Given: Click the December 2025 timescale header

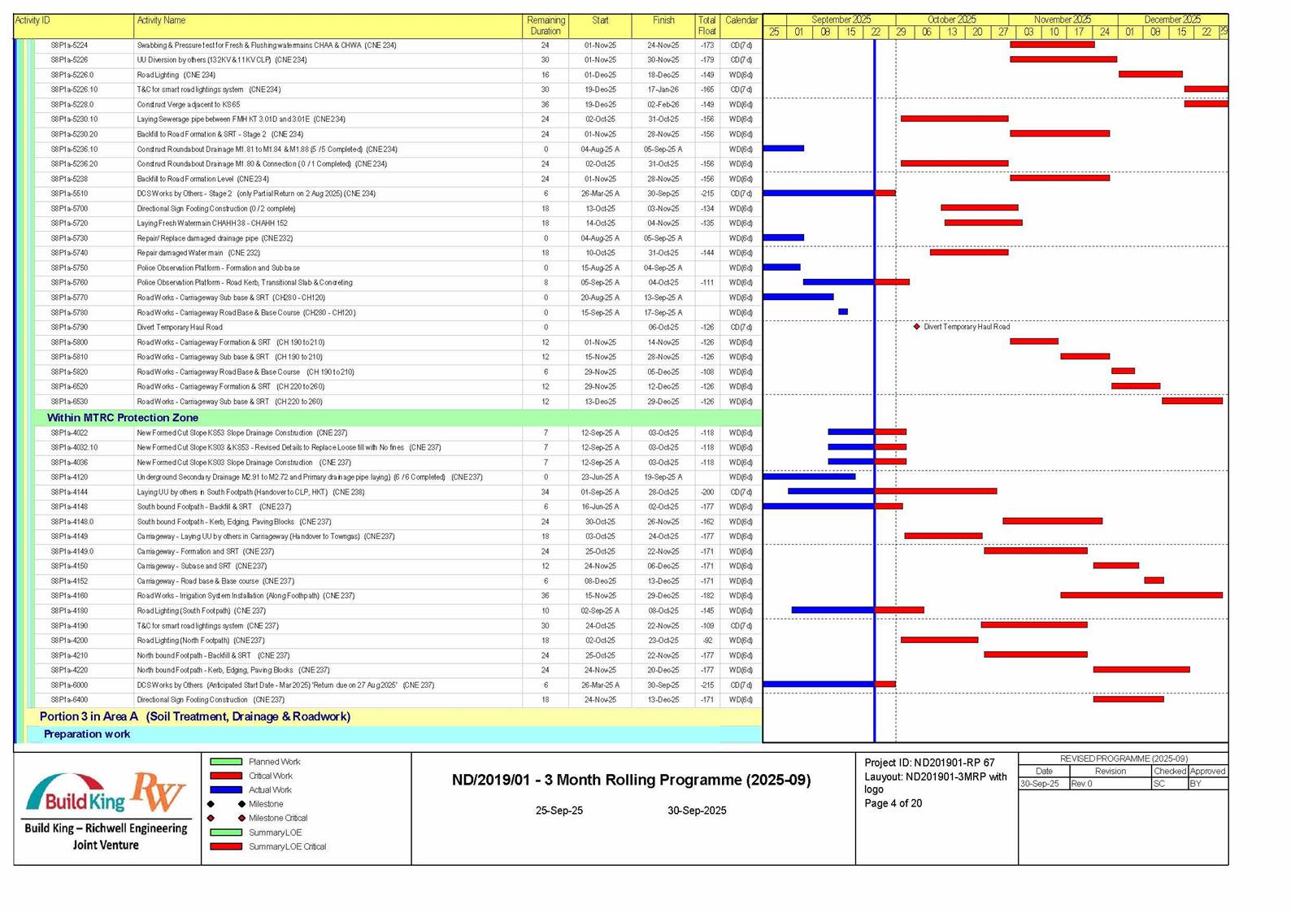Looking at the screenshot, I should click(x=1171, y=20).
